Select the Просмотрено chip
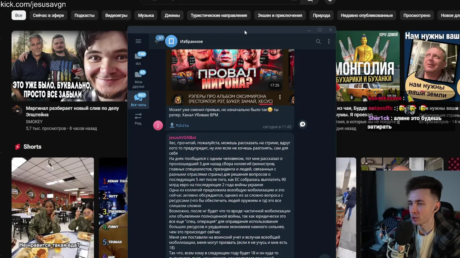The height and width of the screenshot is (258, 460). pos(417,15)
